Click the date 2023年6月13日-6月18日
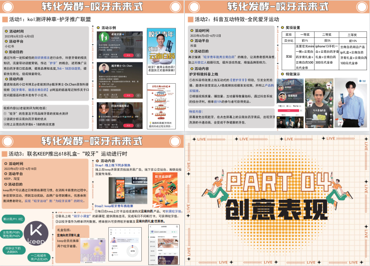370x266 pixels. tap(20, 168)
